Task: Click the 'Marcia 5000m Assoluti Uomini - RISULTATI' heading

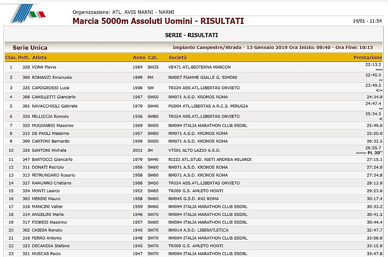Action: (x=158, y=21)
